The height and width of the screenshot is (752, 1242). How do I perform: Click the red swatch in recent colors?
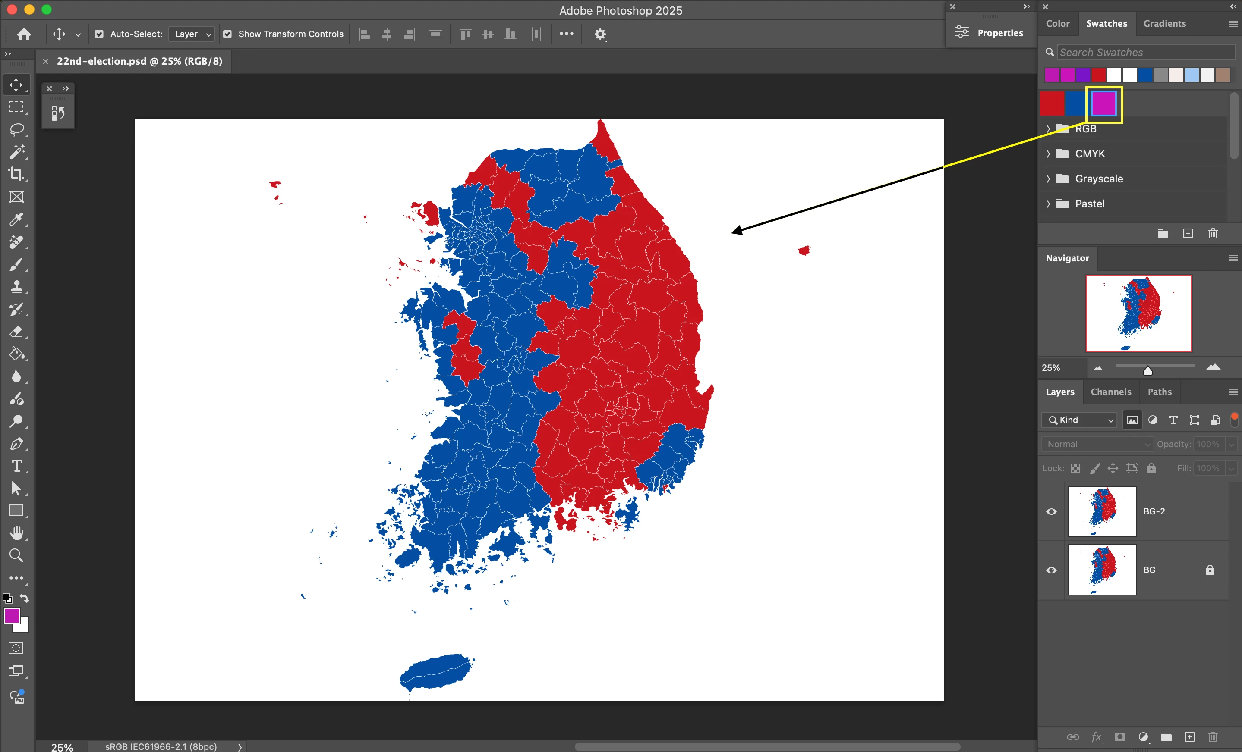(1098, 75)
